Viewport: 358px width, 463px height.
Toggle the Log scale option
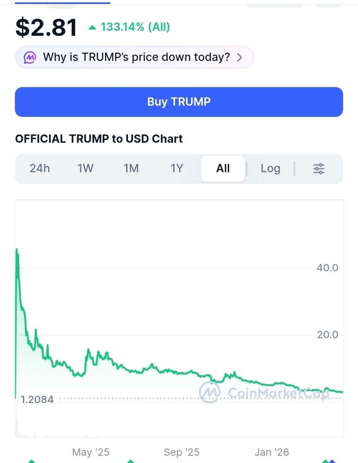pyautogui.click(x=270, y=169)
